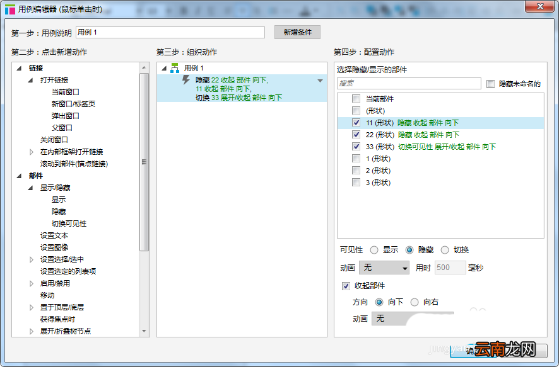Open the 动画 dropdown showing 无

click(x=384, y=268)
